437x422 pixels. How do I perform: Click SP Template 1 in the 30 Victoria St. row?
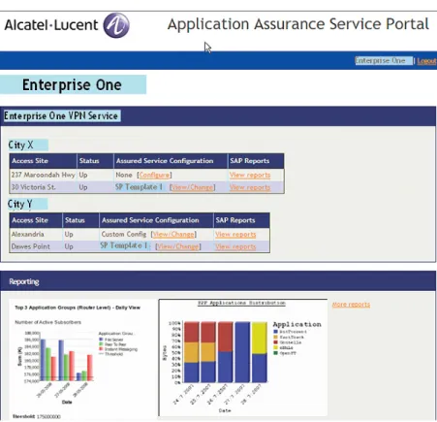pyautogui.click(x=139, y=187)
